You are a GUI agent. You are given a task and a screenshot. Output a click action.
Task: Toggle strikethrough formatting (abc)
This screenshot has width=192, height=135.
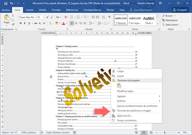36,23
